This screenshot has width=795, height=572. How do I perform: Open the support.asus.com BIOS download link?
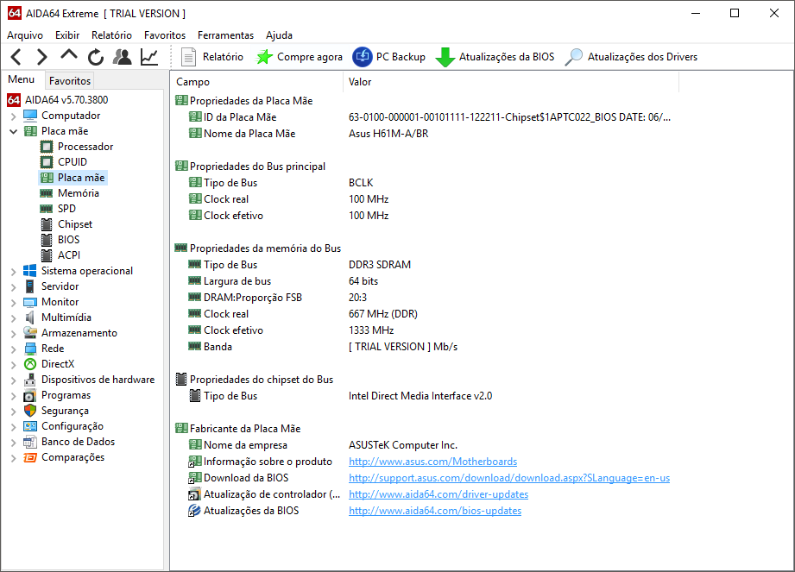coord(509,478)
